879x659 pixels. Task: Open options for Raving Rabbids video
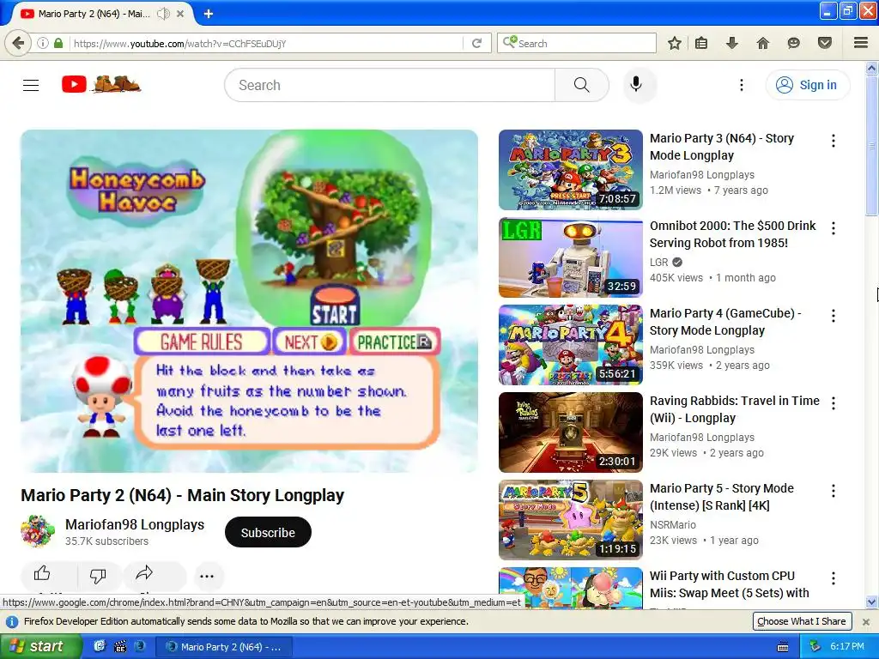(834, 403)
